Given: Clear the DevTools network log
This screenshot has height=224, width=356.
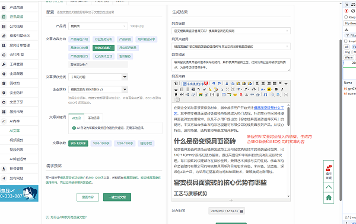Looking at the screenshot, I should [353, 11].
